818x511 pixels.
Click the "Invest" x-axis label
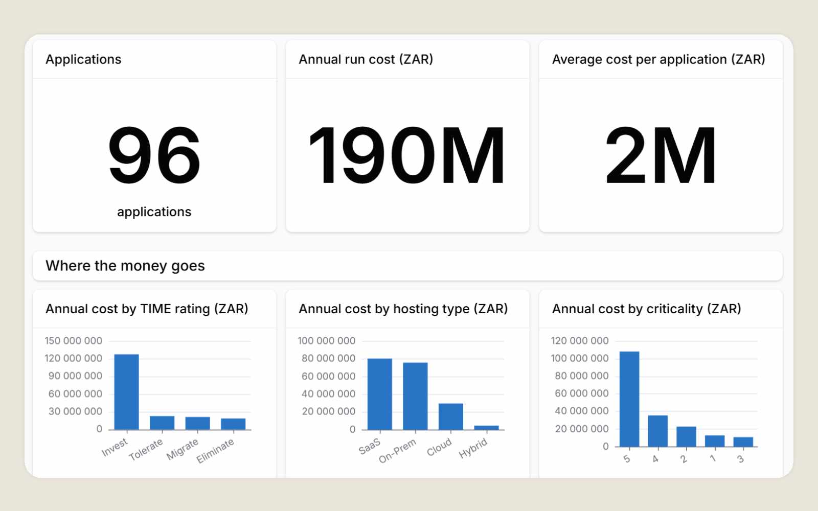tap(115, 447)
